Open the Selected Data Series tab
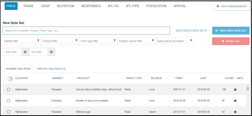252x116 pixels. 51,69
